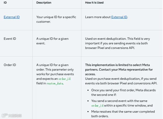Screen dimensions: 163x119
Task: Click the 'Used on event deduplication' paragraph
Action: tap(118, 43)
